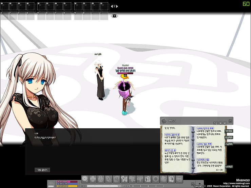The image size is (251, 188).
Task: Choose the 나오에게 선물 keyword
Action: [203, 159]
